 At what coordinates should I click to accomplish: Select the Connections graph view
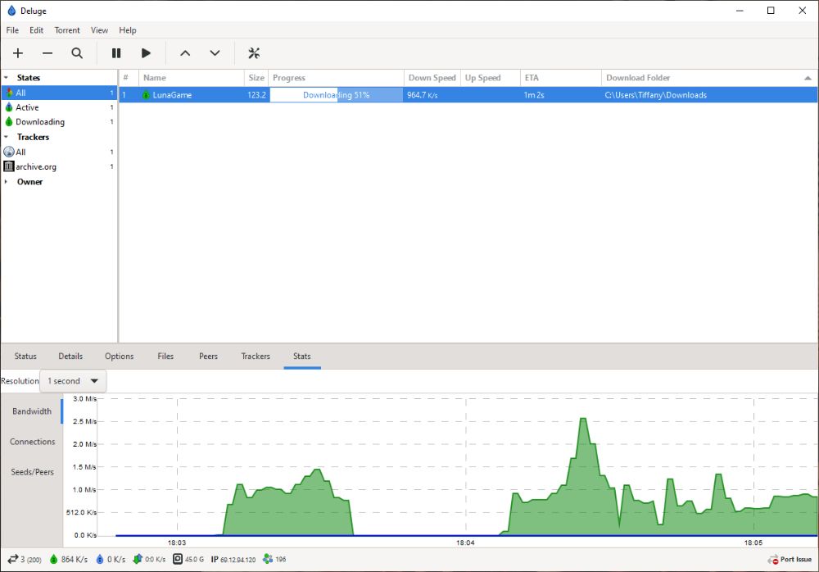tap(32, 442)
